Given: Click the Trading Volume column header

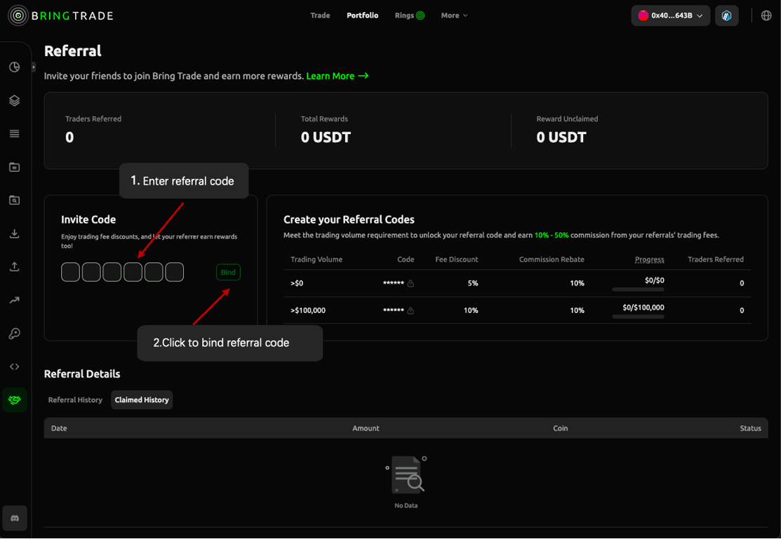Looking at the screenshot, I should click(x=316, y=260).
